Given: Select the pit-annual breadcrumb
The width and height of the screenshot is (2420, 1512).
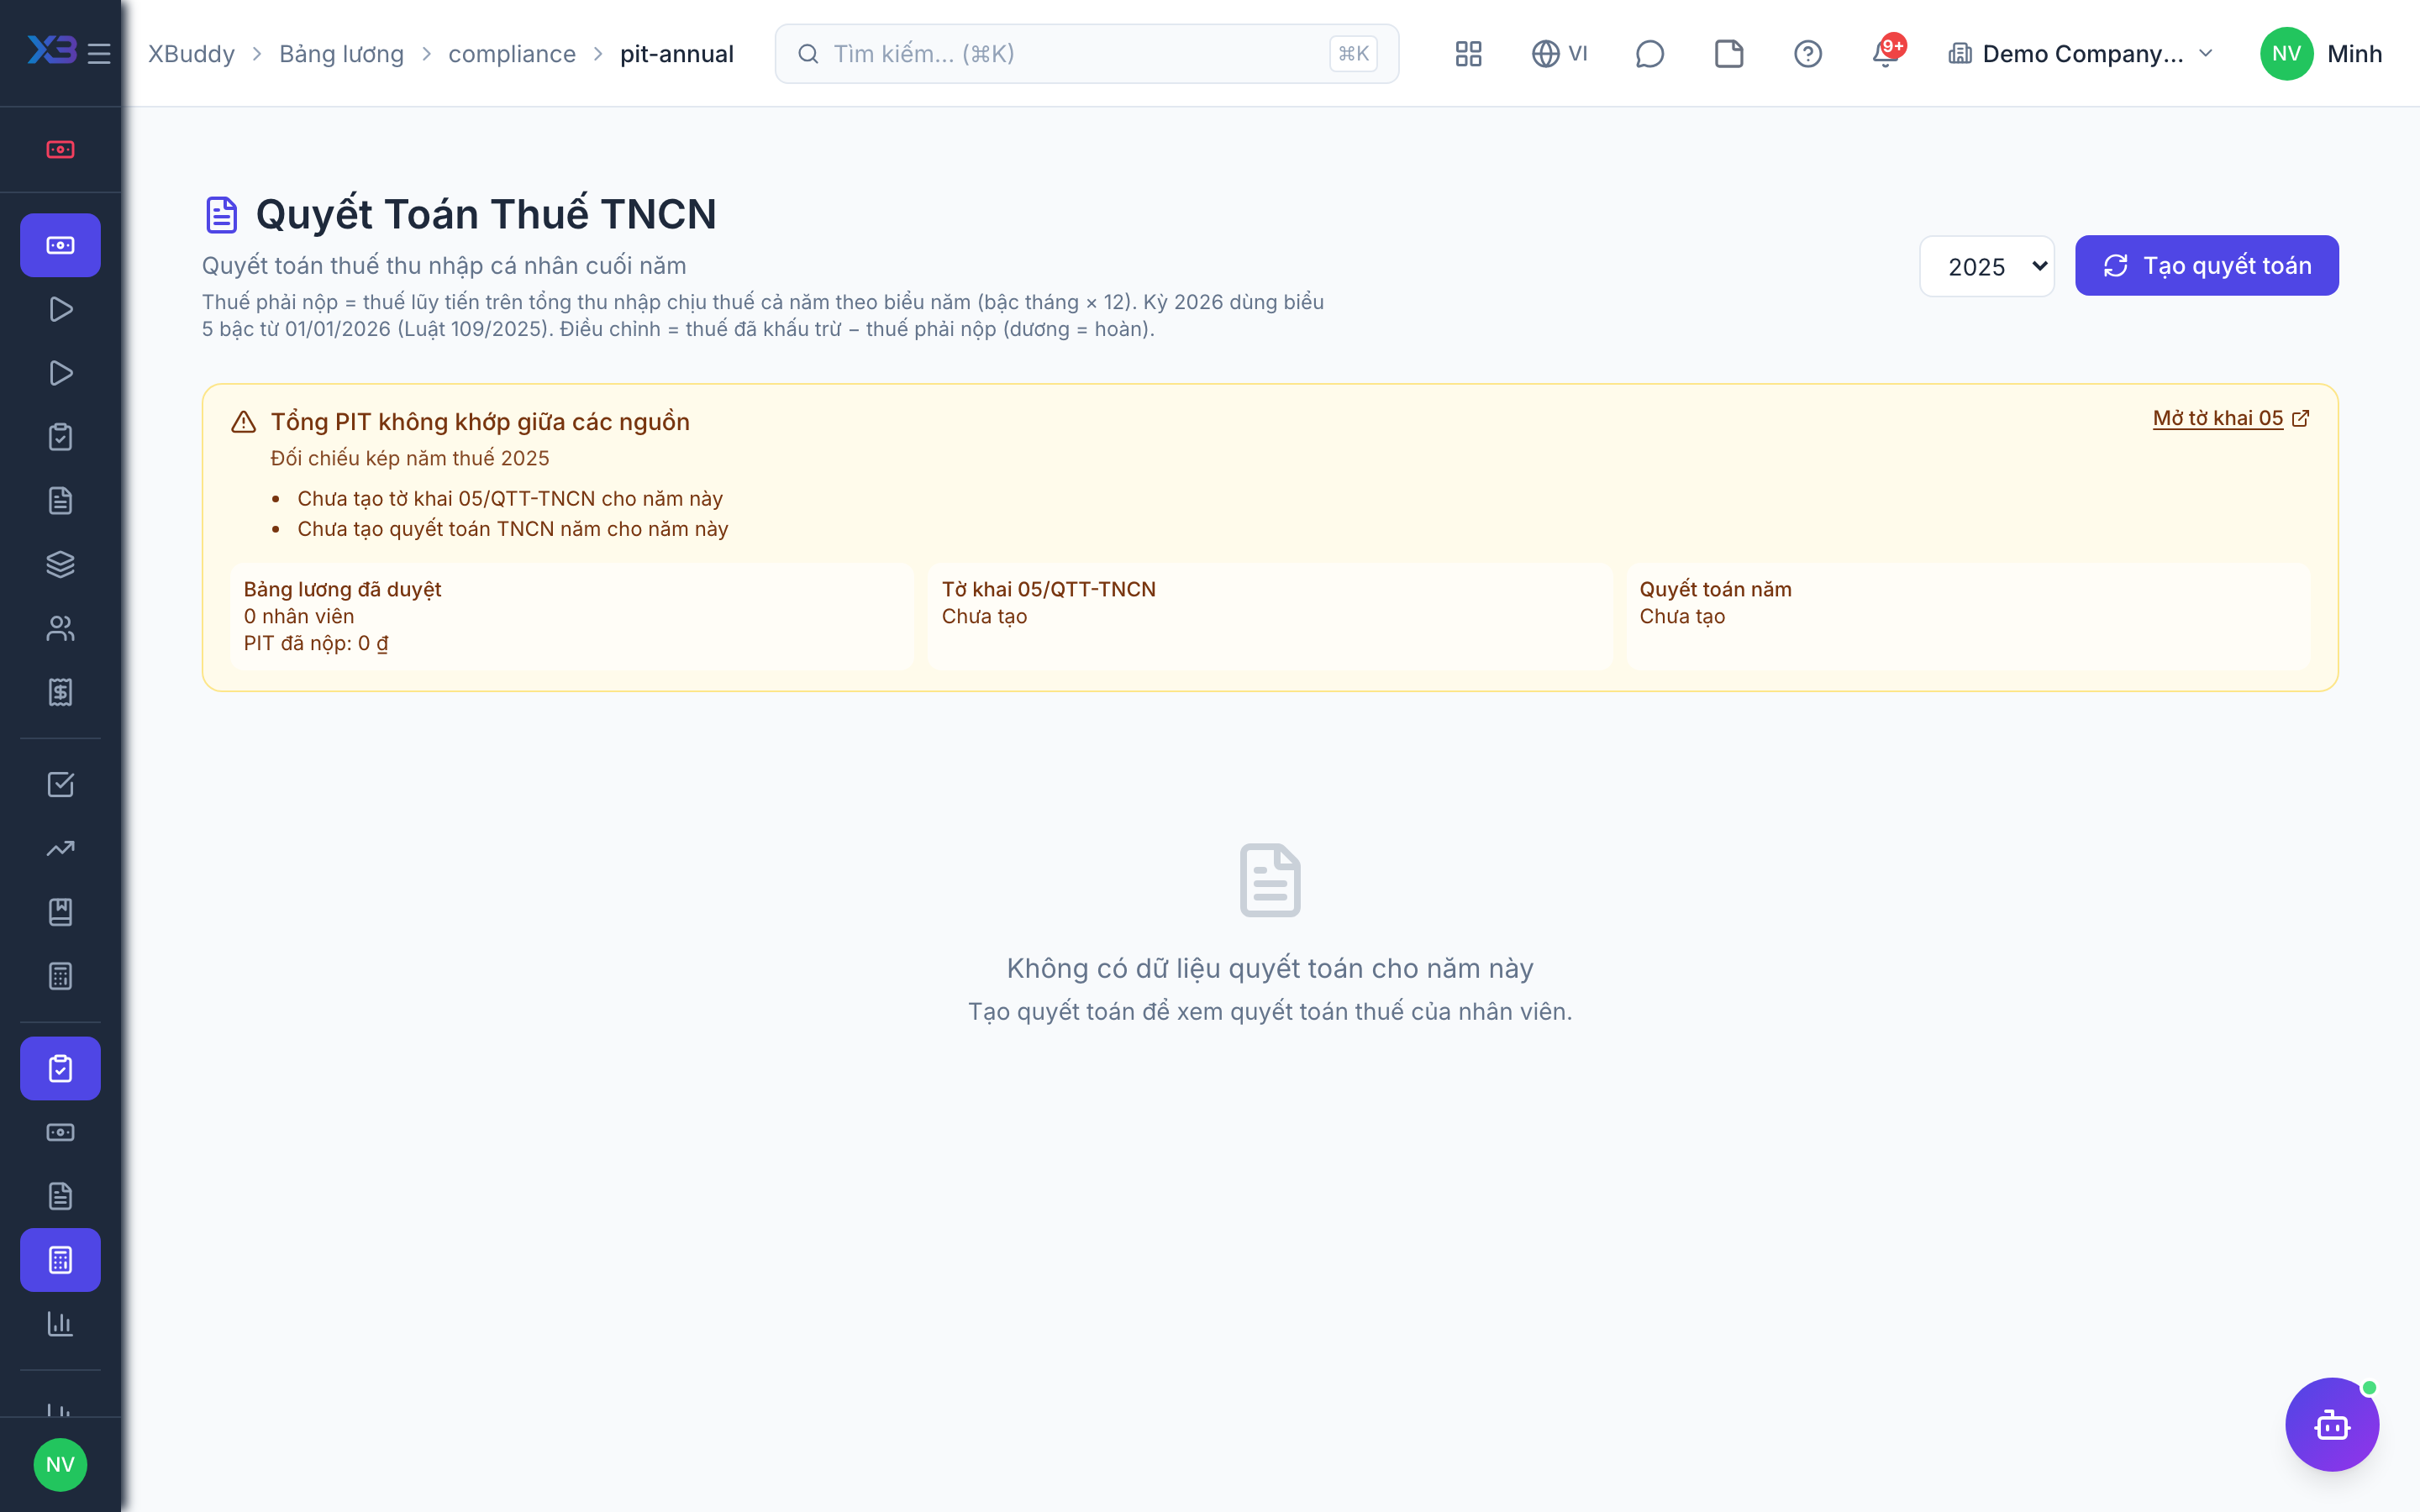Looking at the screenshot, I should point(677,54).
